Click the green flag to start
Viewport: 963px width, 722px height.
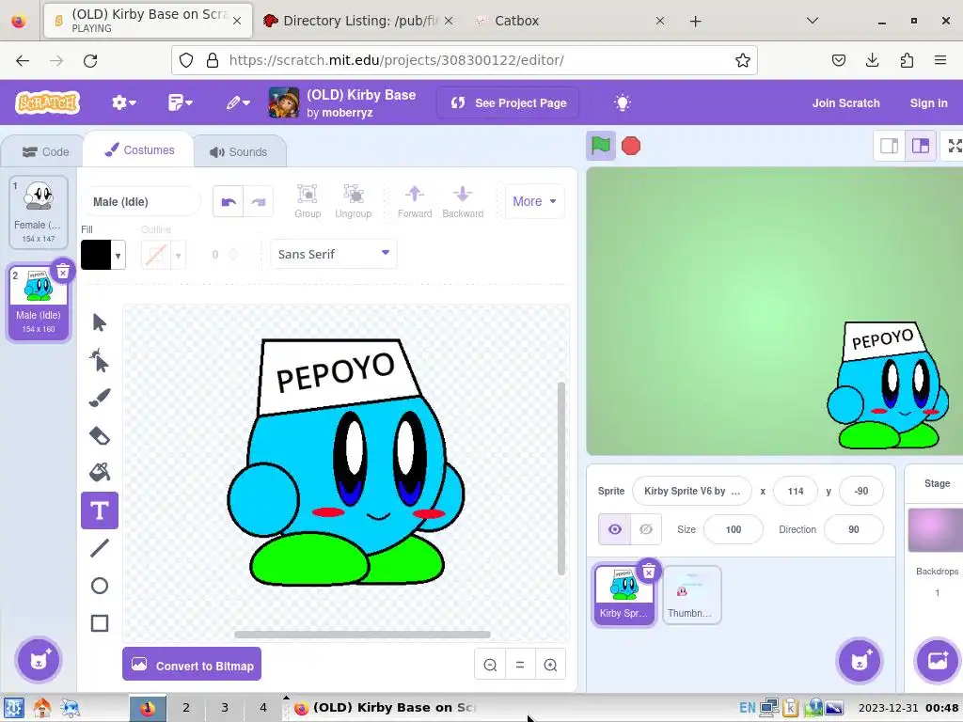[x=601, y=146]
